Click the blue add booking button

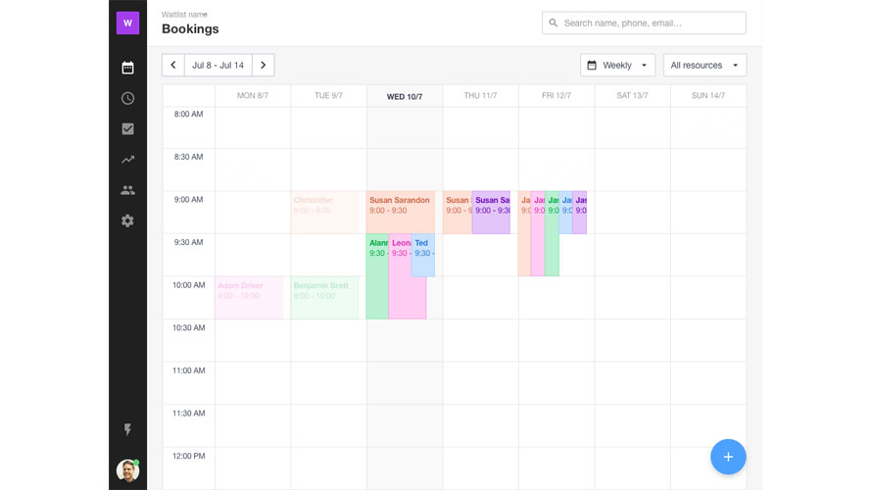click(728, 457)
